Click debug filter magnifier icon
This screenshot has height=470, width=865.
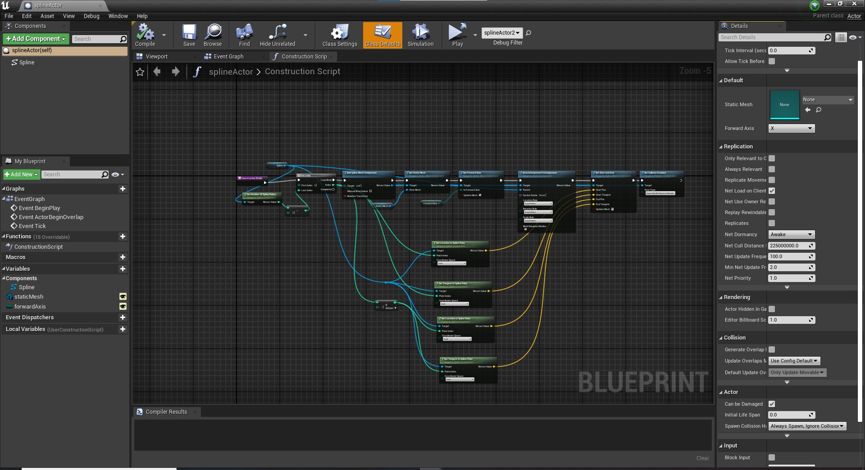pos(528,33)
